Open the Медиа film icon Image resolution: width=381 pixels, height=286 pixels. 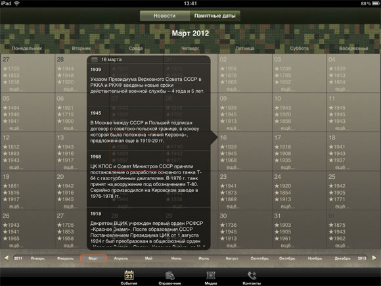click(x=211, y=275)
